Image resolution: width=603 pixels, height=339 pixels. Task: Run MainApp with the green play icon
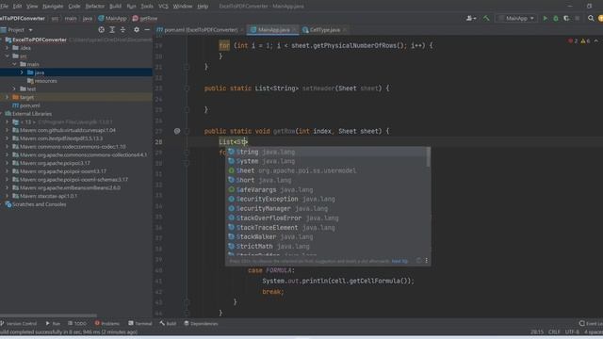[x=545, y=18]
